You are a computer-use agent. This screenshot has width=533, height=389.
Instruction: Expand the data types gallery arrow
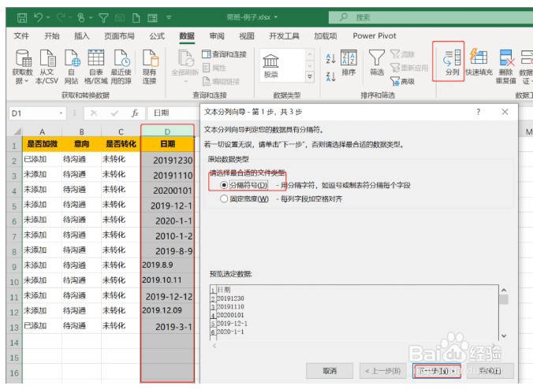[310, 76]
